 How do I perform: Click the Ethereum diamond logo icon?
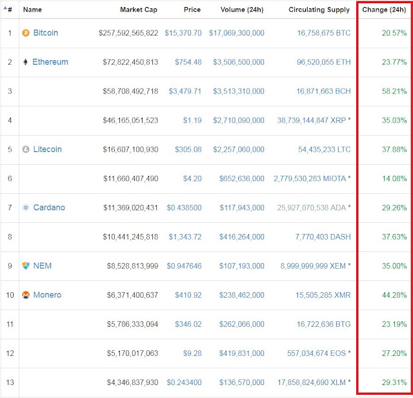[x=26, y=62]
